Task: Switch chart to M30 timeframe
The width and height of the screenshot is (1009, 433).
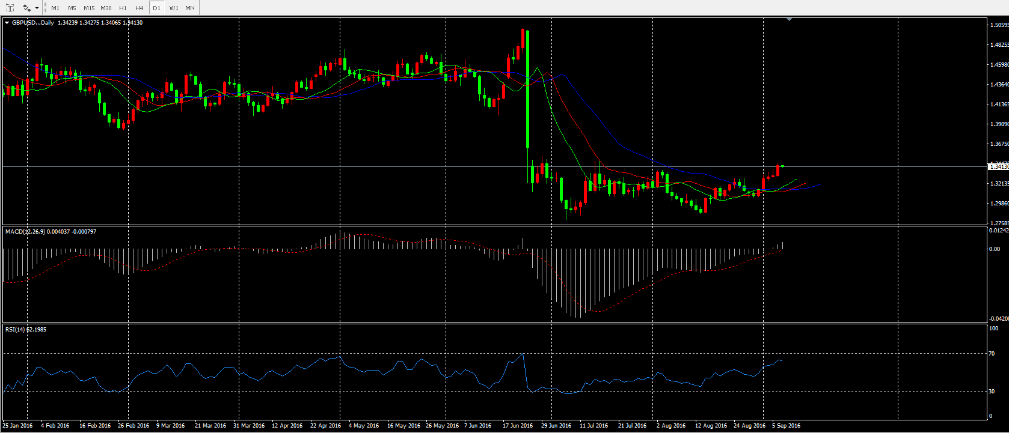Action: (106, 8)
